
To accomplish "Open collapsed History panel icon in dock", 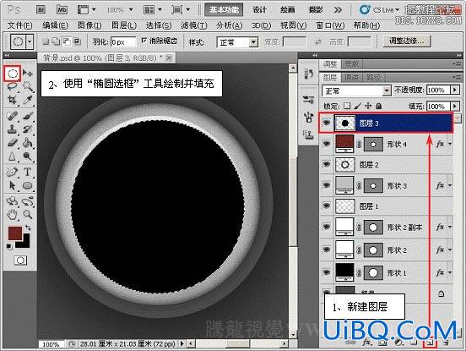I will coord(308,74).
